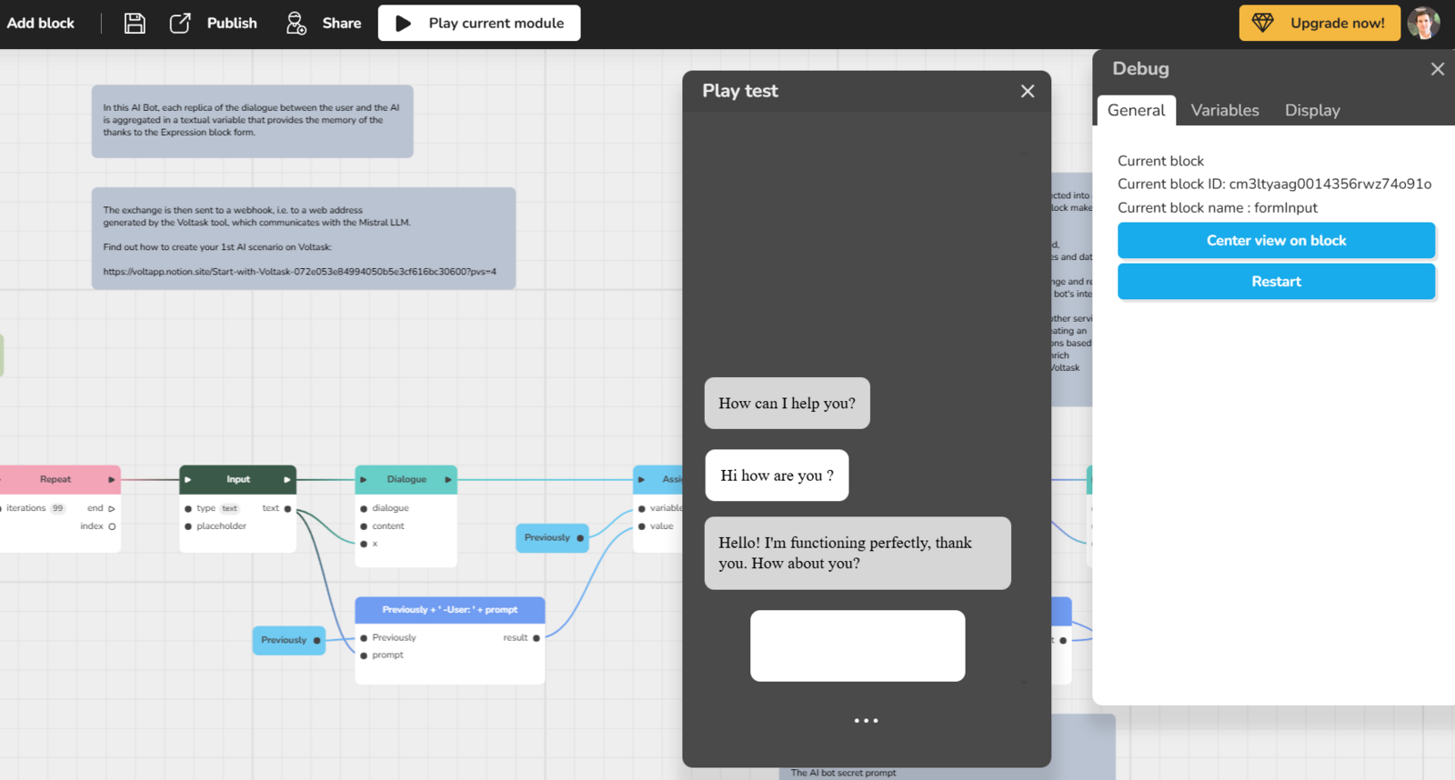The image size is (1455, 780).
Task: Click the text output port of Input block
Action: tap(287, 509)
